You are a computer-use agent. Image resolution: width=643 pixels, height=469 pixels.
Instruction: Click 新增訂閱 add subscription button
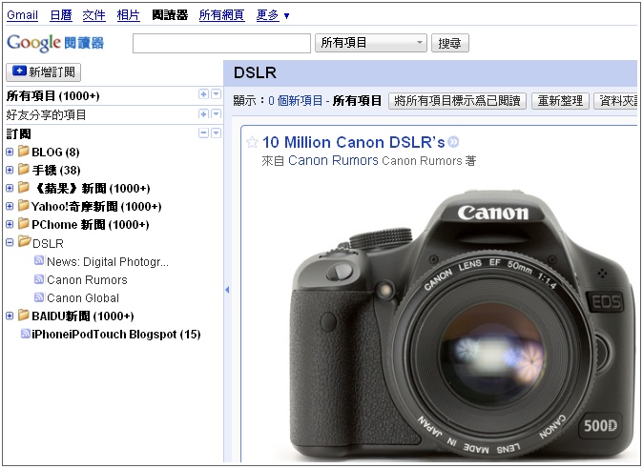[x=44, y=72]
